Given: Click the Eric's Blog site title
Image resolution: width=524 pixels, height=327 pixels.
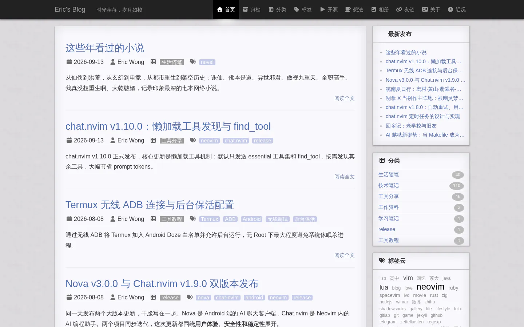Looking at the screenshot, I should click(x=70, y=9).
